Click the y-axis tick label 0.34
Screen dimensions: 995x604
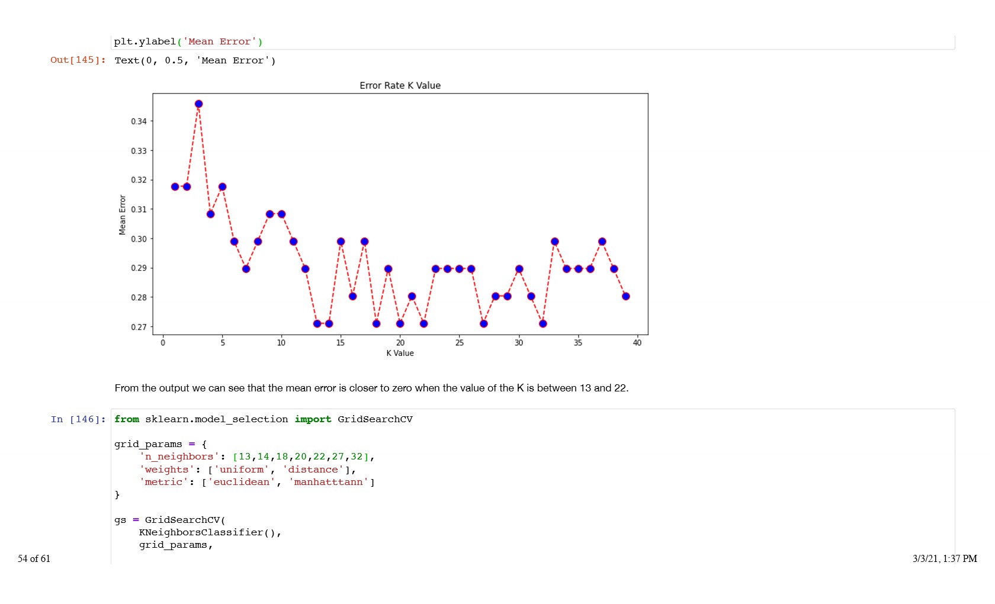pos(139,121)
